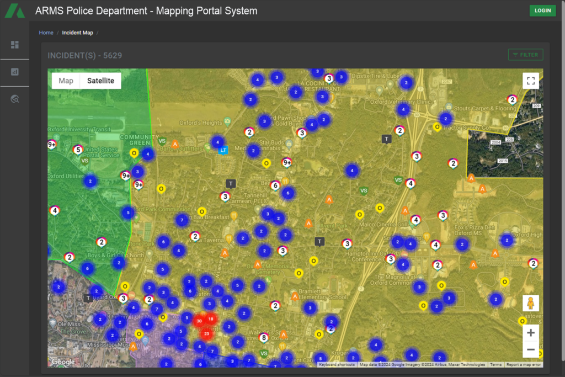
Task: Select the Satellite view tab
Action: (x=100, y=81)
